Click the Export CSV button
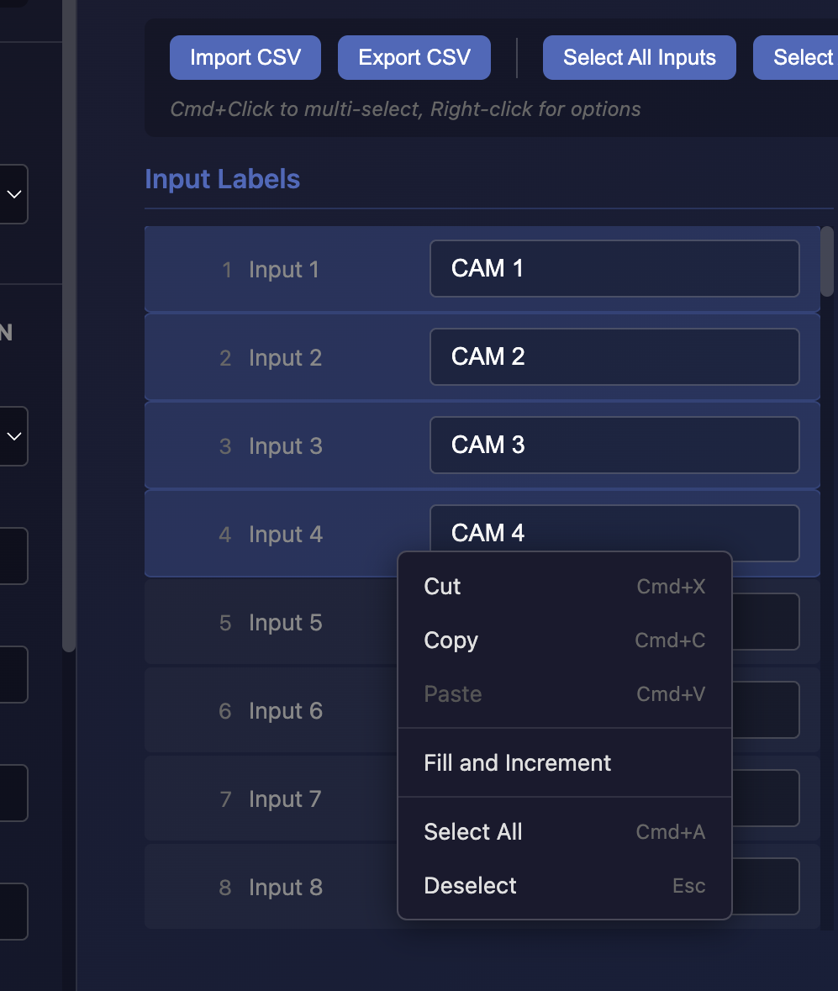838x991 pixels. [x=414, y=57]
